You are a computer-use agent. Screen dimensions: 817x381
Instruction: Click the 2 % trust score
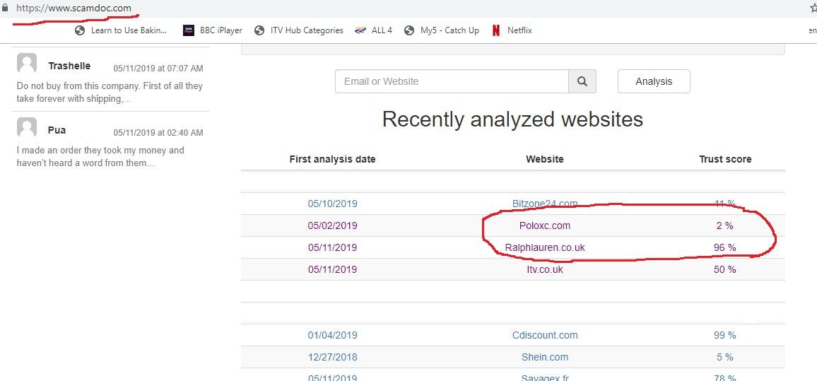coord(725,225)
